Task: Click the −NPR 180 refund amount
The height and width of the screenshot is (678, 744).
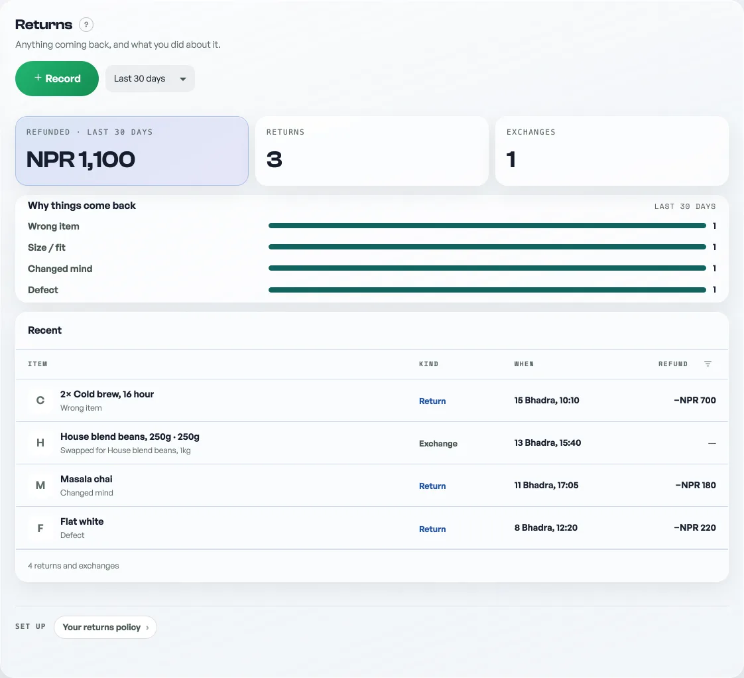Action: (x=696, y=485)
